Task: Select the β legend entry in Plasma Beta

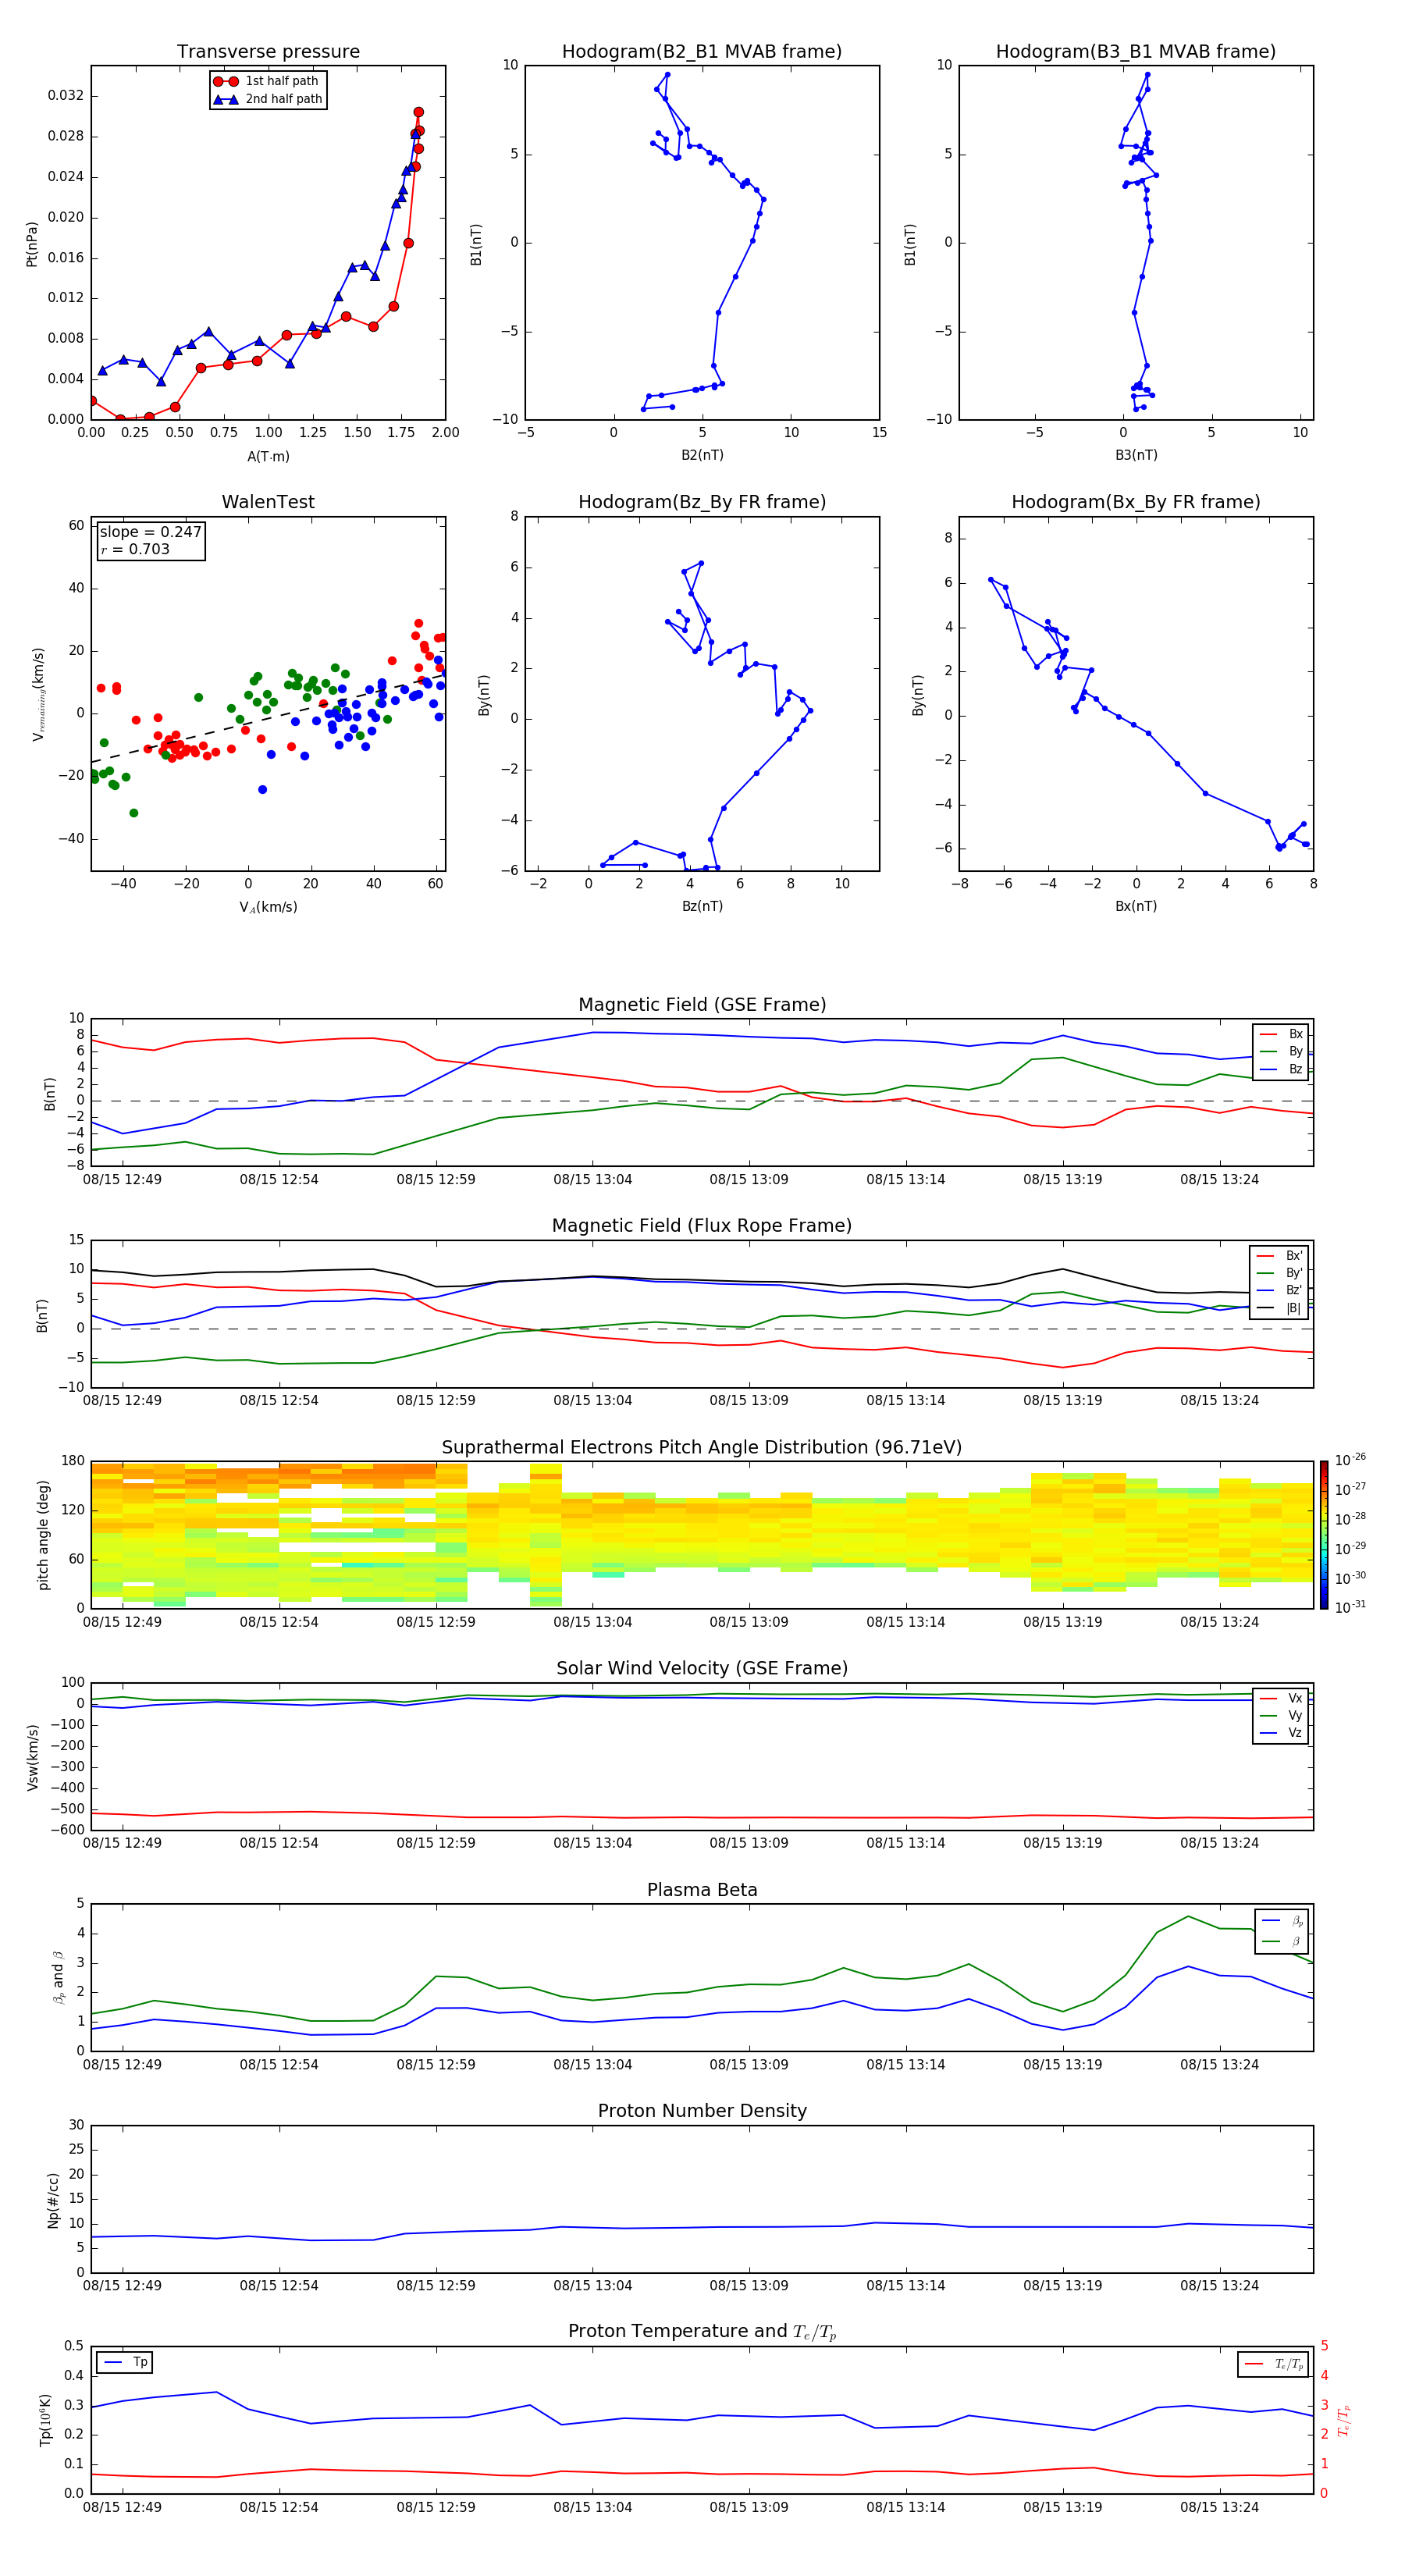Action: coord(1283,1941)
